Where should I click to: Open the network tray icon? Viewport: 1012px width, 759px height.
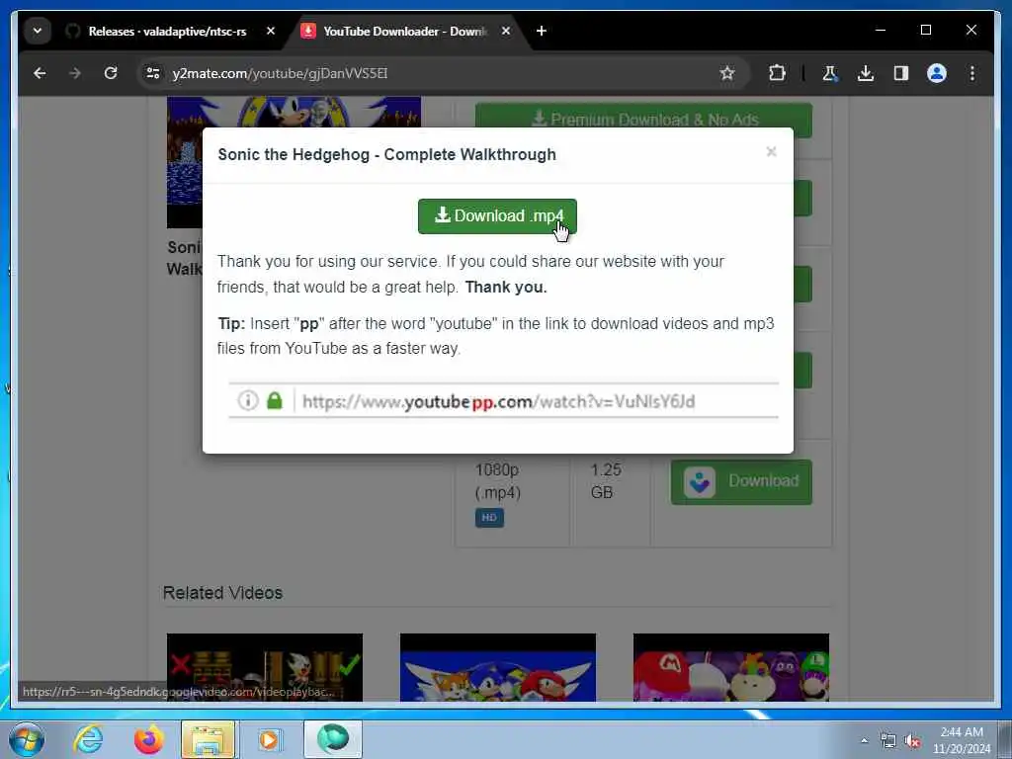click(x=888, y=741)
